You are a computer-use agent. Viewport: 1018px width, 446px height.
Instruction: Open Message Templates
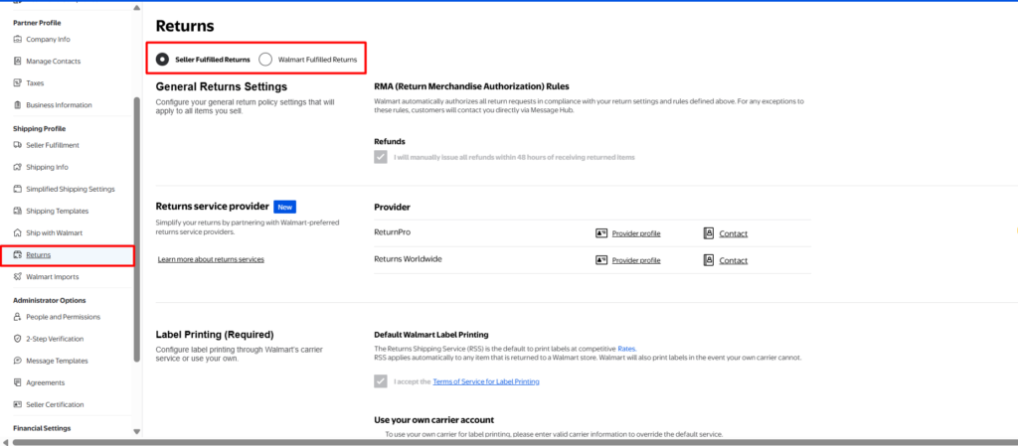tap(57, 362)
